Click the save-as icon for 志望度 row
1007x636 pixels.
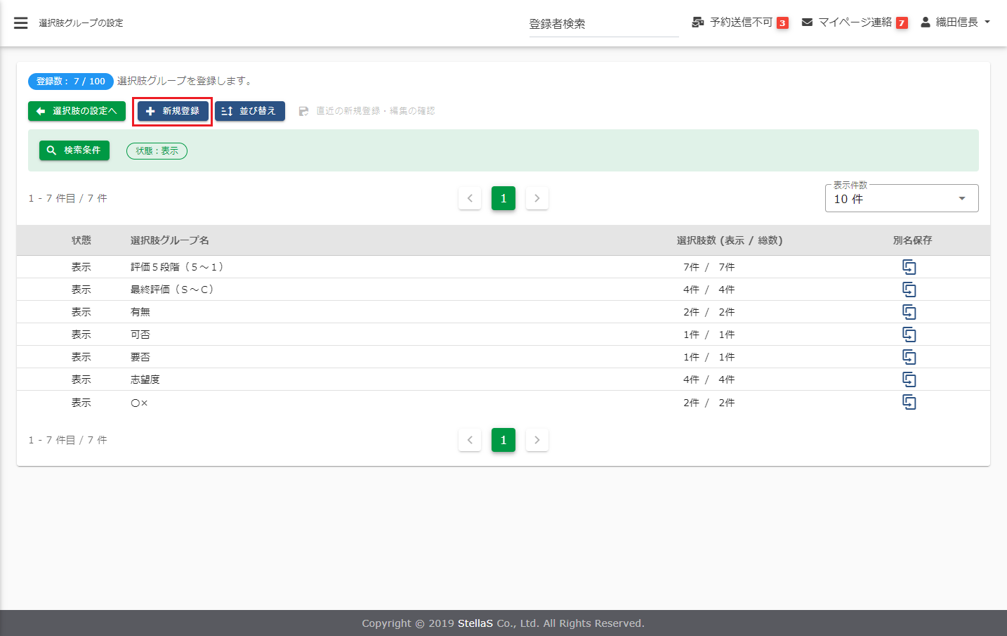909,379
